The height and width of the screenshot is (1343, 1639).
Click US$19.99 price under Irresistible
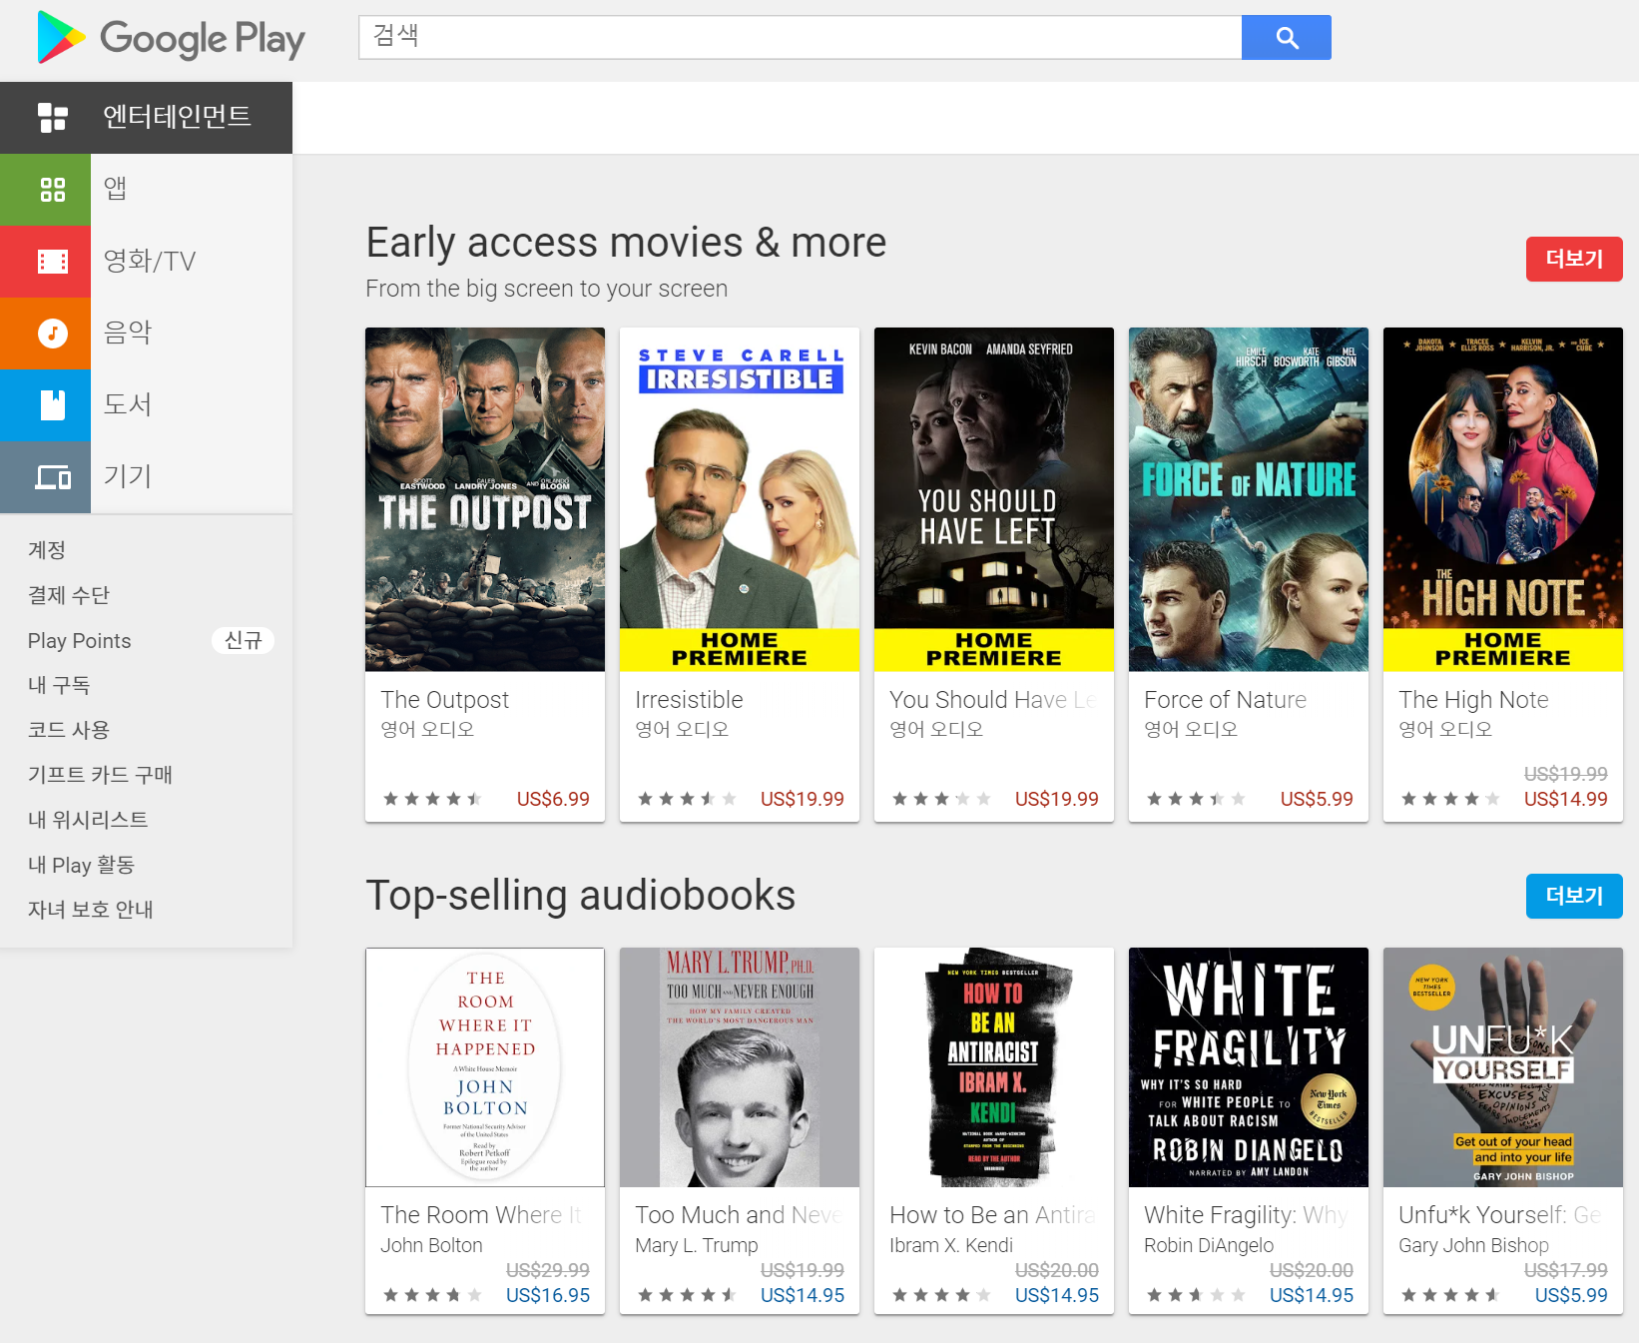803,799
